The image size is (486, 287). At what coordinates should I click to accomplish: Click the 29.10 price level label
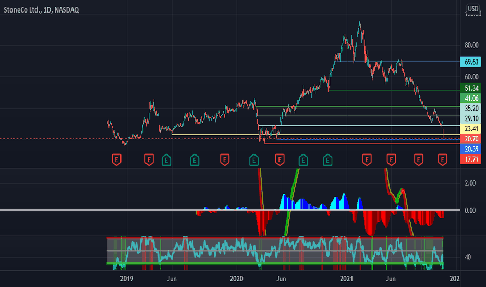[x=471, y=118]
